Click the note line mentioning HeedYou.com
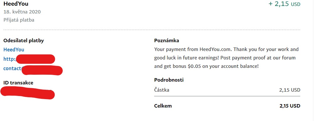The width and height of the screenshot is (314, 121). pyautogui.click(x=226, y=49)
